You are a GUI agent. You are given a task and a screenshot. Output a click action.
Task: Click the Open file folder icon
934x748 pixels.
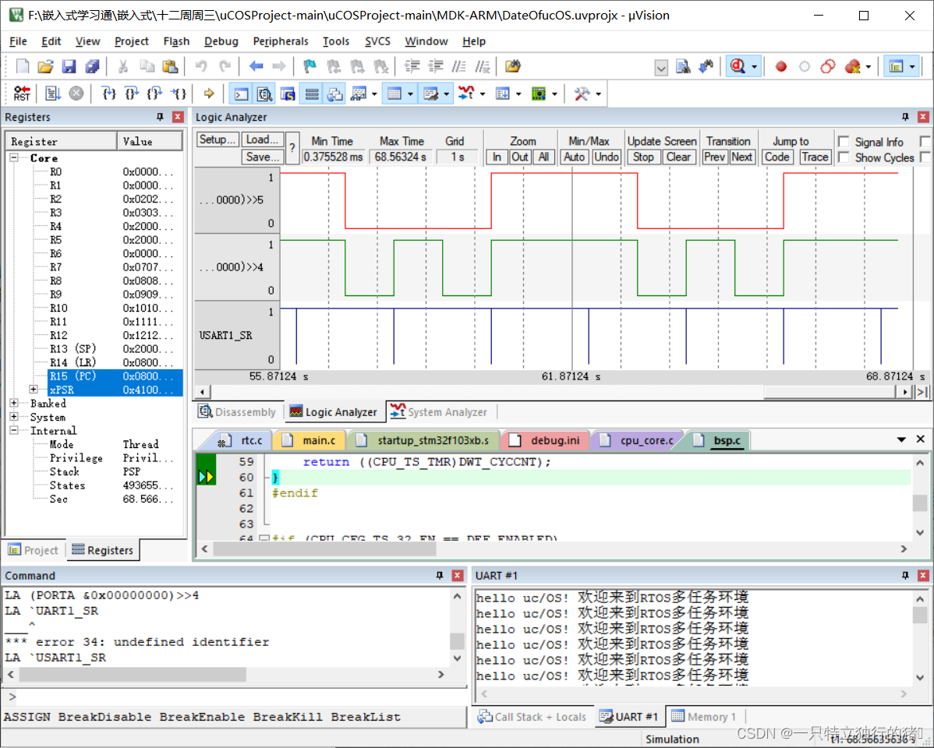click(46, 66)
